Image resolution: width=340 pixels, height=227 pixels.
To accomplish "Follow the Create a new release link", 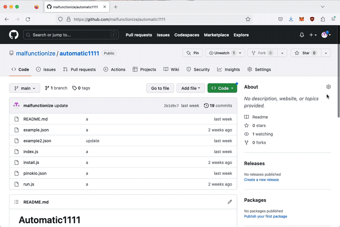I will [x=261, y=180].
